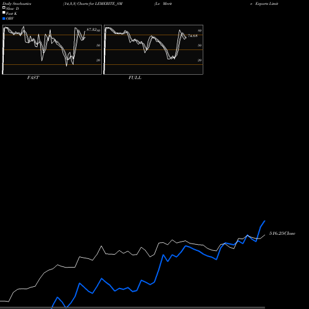Click the blue OBV legend swatch
309x309 pixels.
(4, 19)
